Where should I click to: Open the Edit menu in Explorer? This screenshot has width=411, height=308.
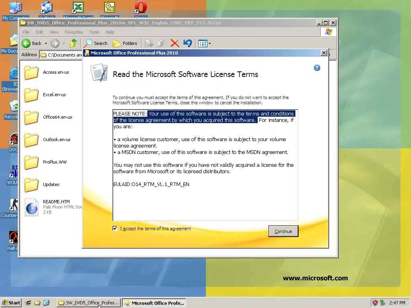click(x=39, y=32)
